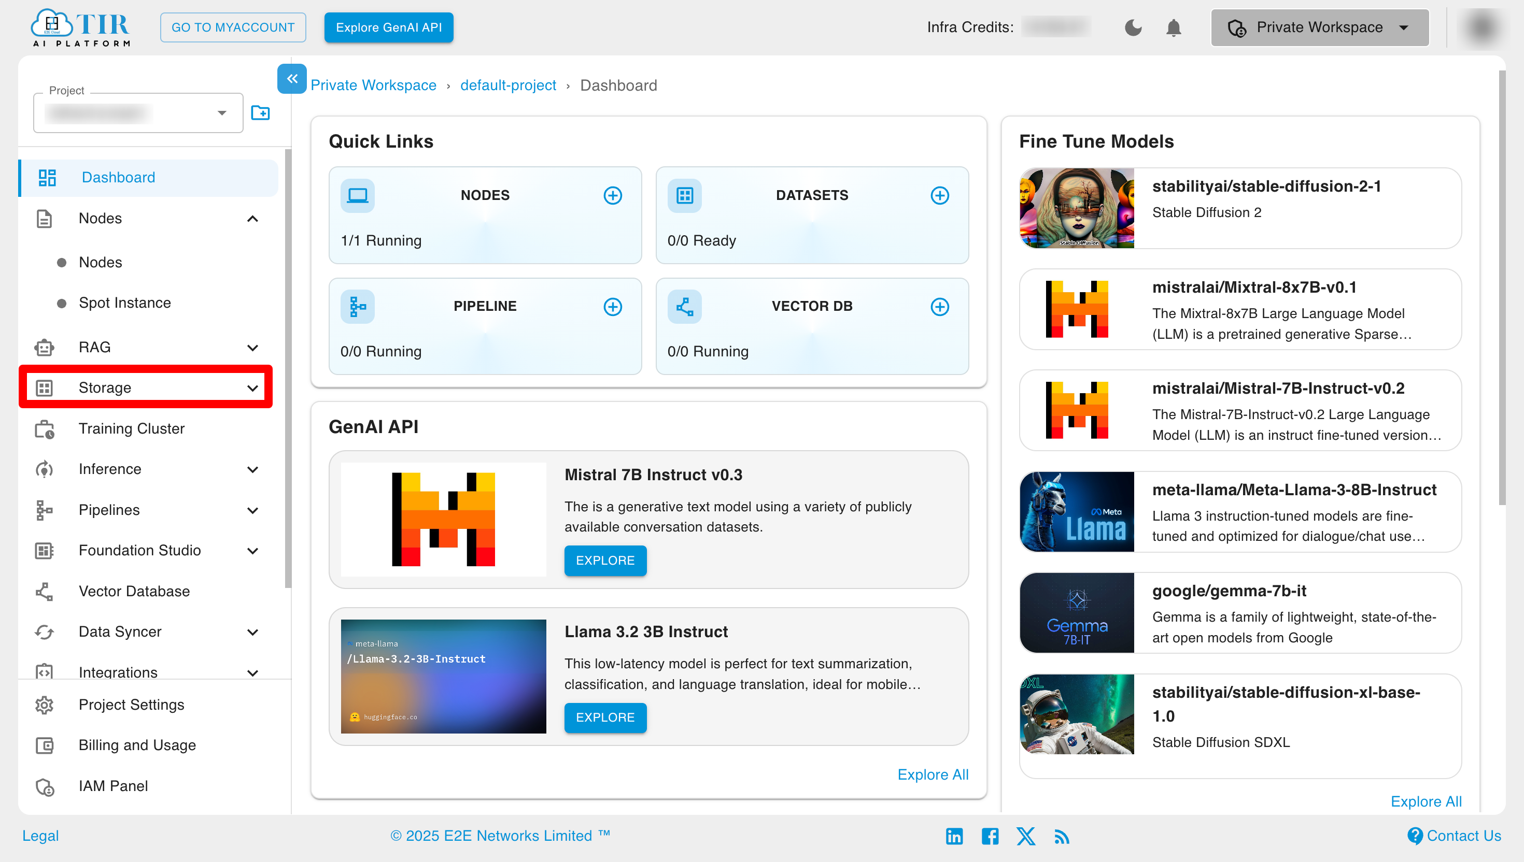Expand the Pipelines section chevron
This screenshot has width=1524, height=862.
253,510
